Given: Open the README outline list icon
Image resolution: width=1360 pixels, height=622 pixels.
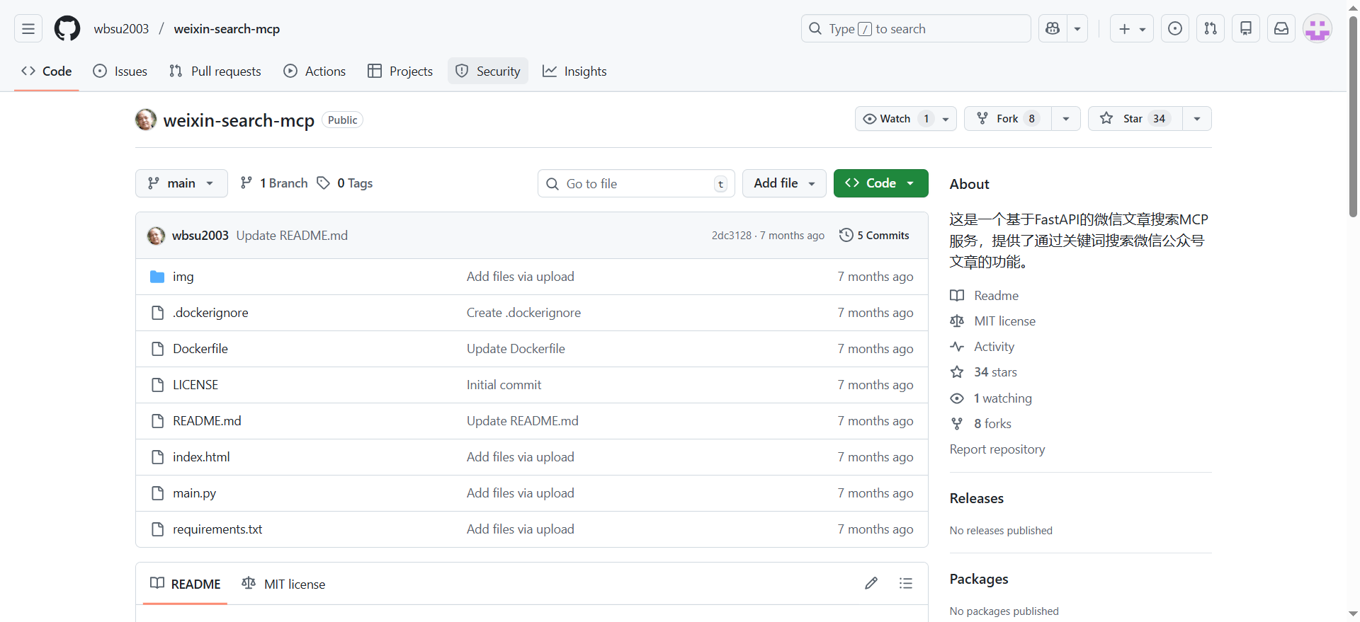Looking at the screenshot, I should point(906,583).
